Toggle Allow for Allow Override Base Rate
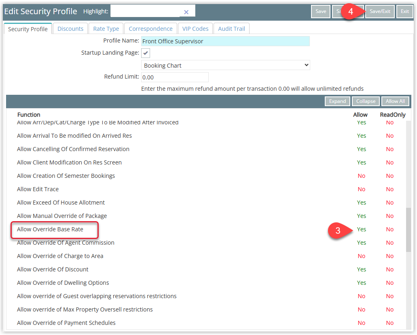 (362, 229)
